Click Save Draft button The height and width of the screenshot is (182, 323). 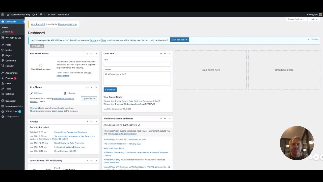tap(110, 90)
